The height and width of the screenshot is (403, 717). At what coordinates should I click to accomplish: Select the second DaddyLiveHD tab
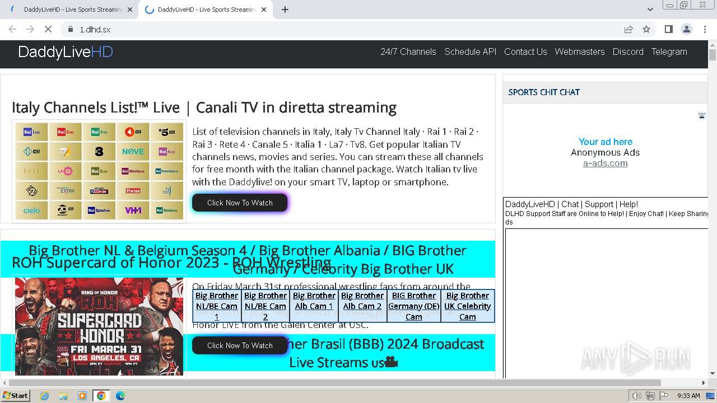click(206, 10)
